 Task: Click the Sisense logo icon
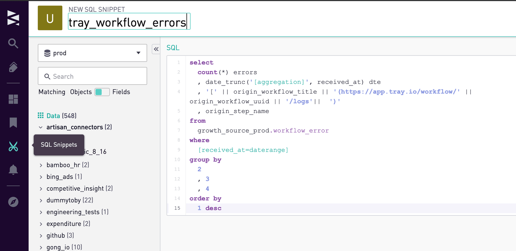coord(13,18)
